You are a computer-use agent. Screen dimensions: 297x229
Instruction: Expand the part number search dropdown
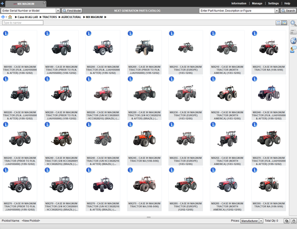click(277, 11)
